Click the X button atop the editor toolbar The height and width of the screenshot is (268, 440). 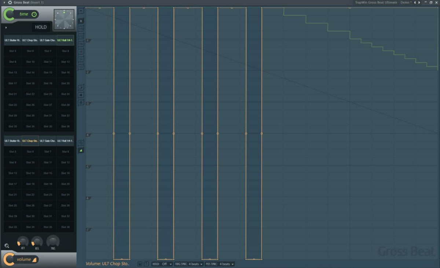[81, 21]
